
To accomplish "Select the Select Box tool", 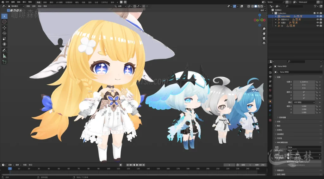I will 4,16.
